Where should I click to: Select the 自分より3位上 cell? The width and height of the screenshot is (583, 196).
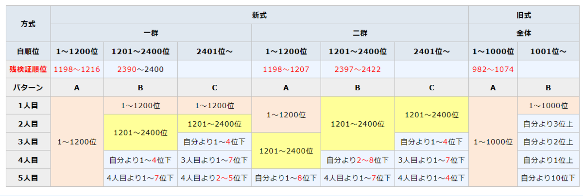[548, 124]
